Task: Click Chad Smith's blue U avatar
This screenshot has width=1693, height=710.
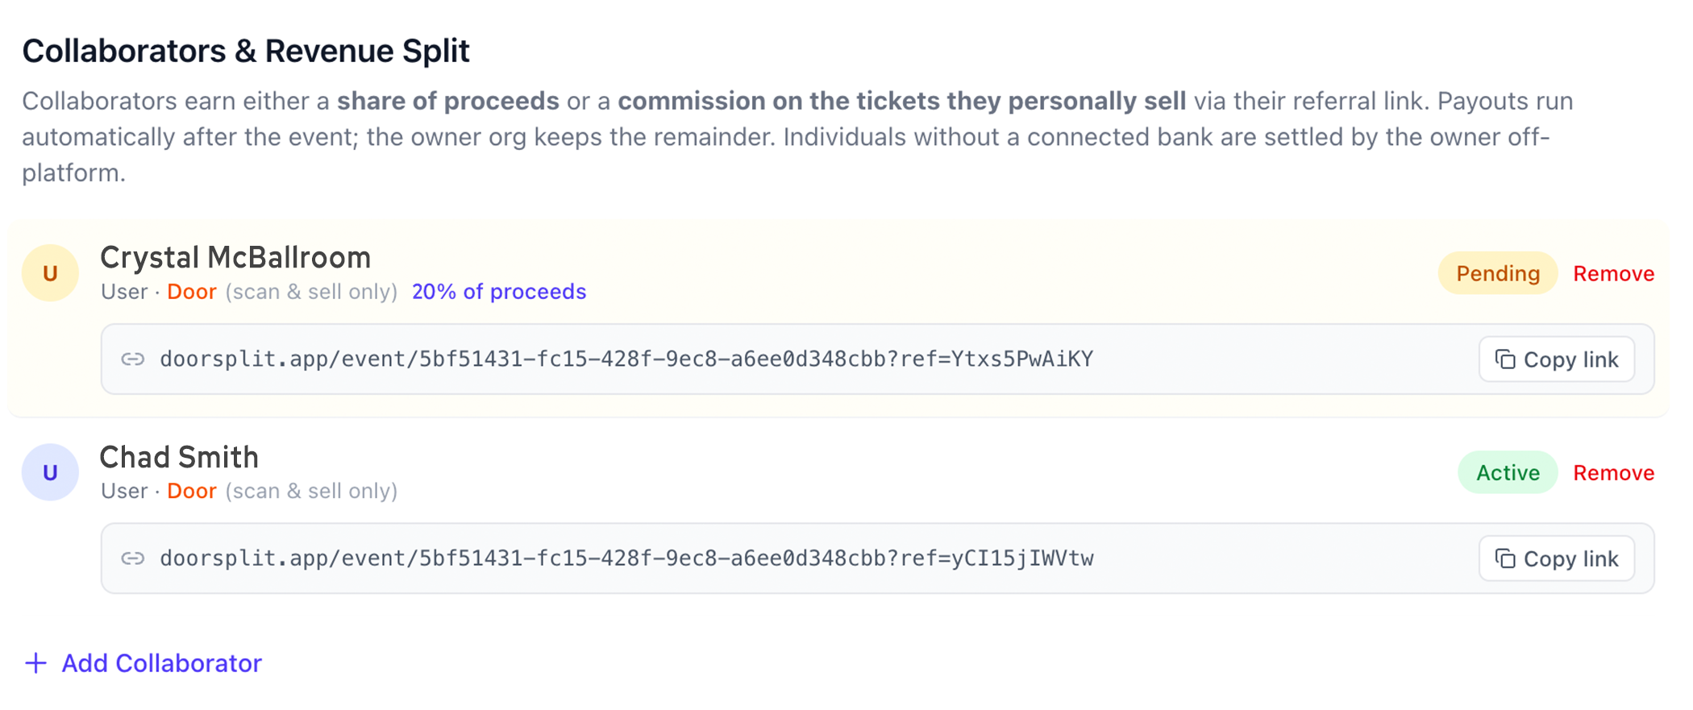Action: pos(50,472)
